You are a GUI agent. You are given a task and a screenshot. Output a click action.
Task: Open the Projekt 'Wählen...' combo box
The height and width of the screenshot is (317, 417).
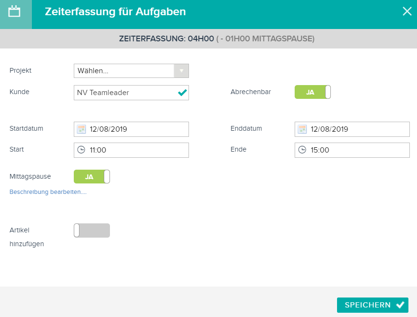pos(131,71)
